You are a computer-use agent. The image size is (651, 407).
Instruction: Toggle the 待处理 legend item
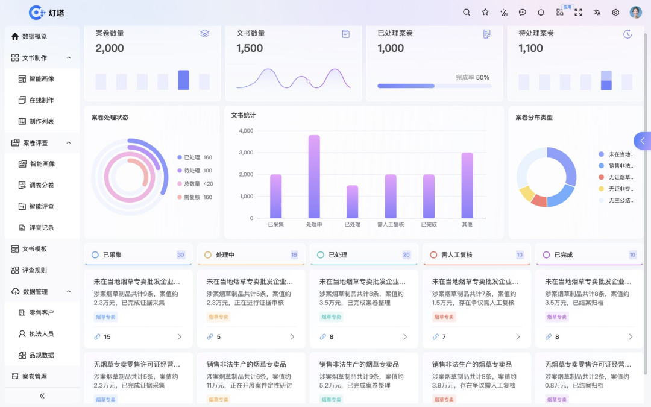194,171
